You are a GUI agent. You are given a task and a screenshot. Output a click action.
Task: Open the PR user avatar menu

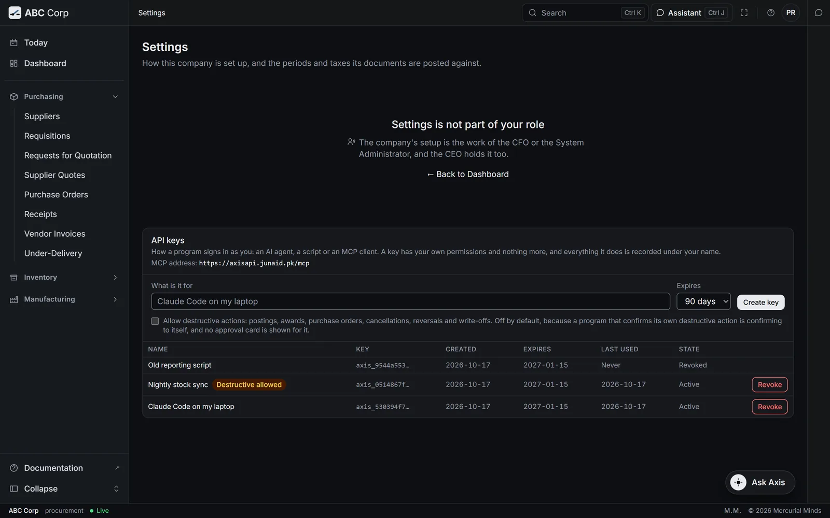(791, 13)
